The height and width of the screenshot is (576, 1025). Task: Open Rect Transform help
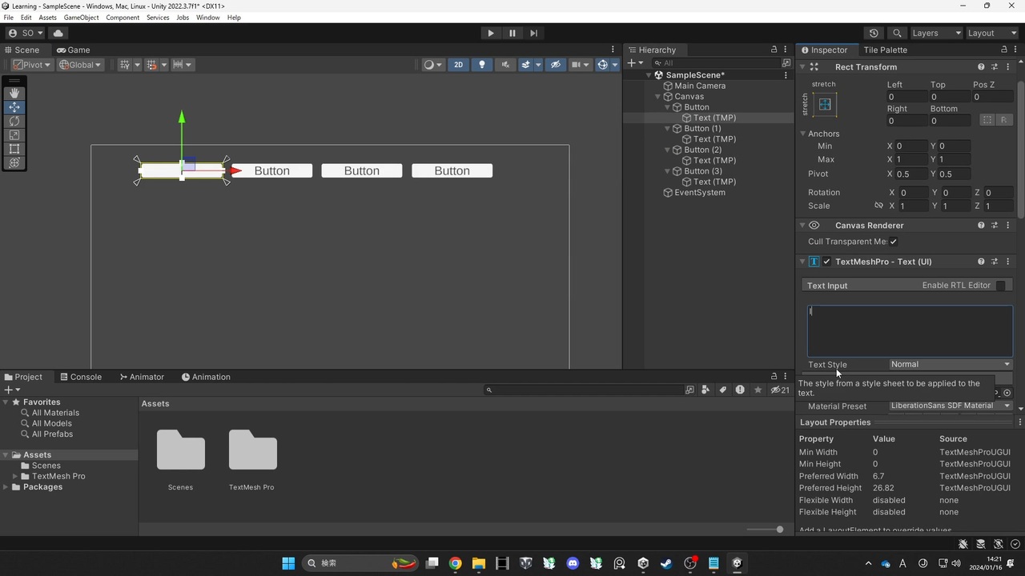981,66
